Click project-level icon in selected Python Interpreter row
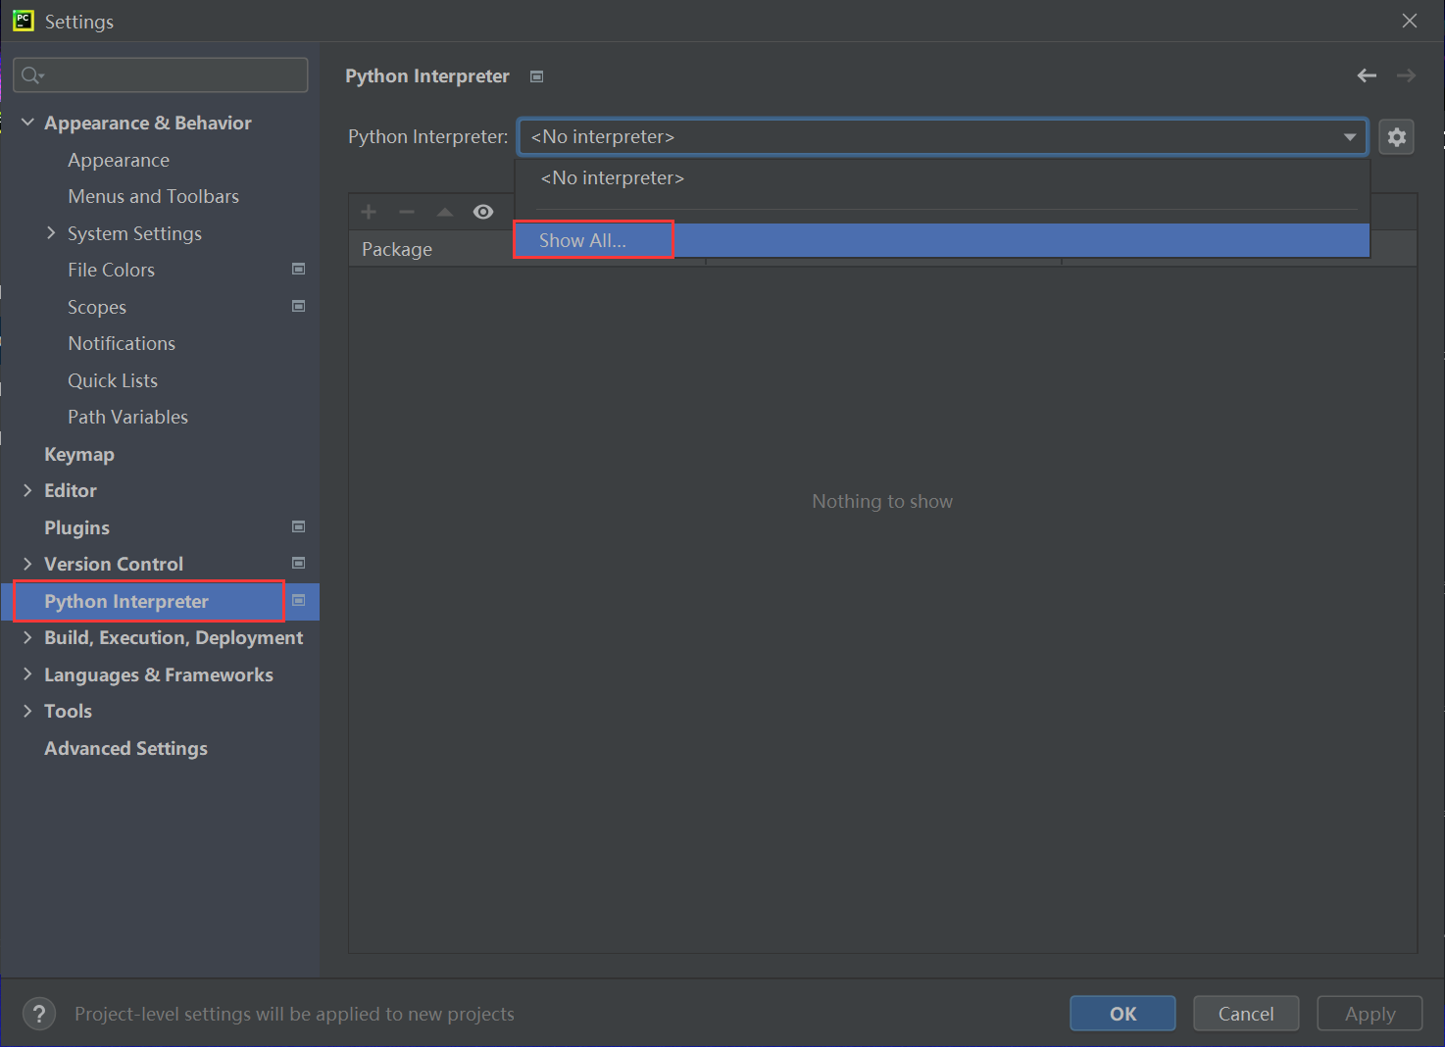This screenshot has width=1445, height=1047. [x=299, y=600]
